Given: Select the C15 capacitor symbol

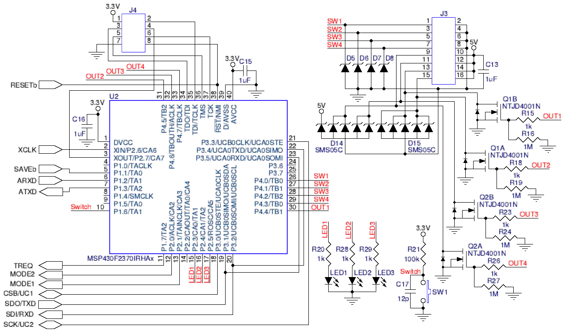Looking at the screenshot, I should tap(245, 71).
